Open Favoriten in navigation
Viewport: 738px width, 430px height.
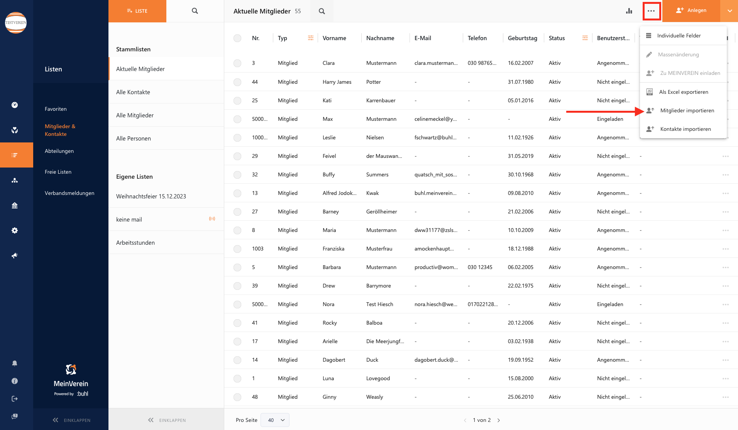point(56,109)
